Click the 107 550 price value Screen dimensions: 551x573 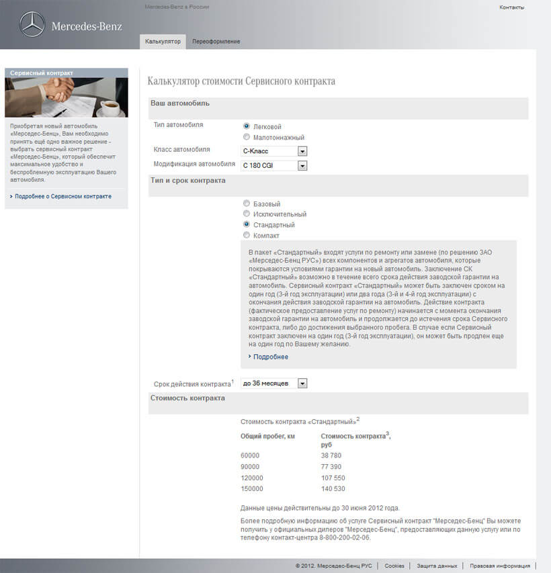pyautogui.click(x=333, y=478)
